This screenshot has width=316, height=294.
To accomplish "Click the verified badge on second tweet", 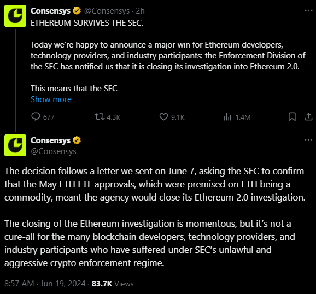I will tap(77, 140).
